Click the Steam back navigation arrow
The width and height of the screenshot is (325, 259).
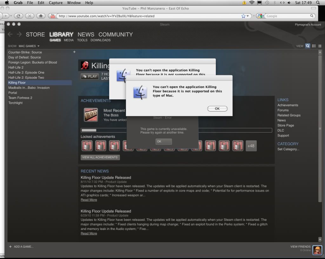point(10,34)
